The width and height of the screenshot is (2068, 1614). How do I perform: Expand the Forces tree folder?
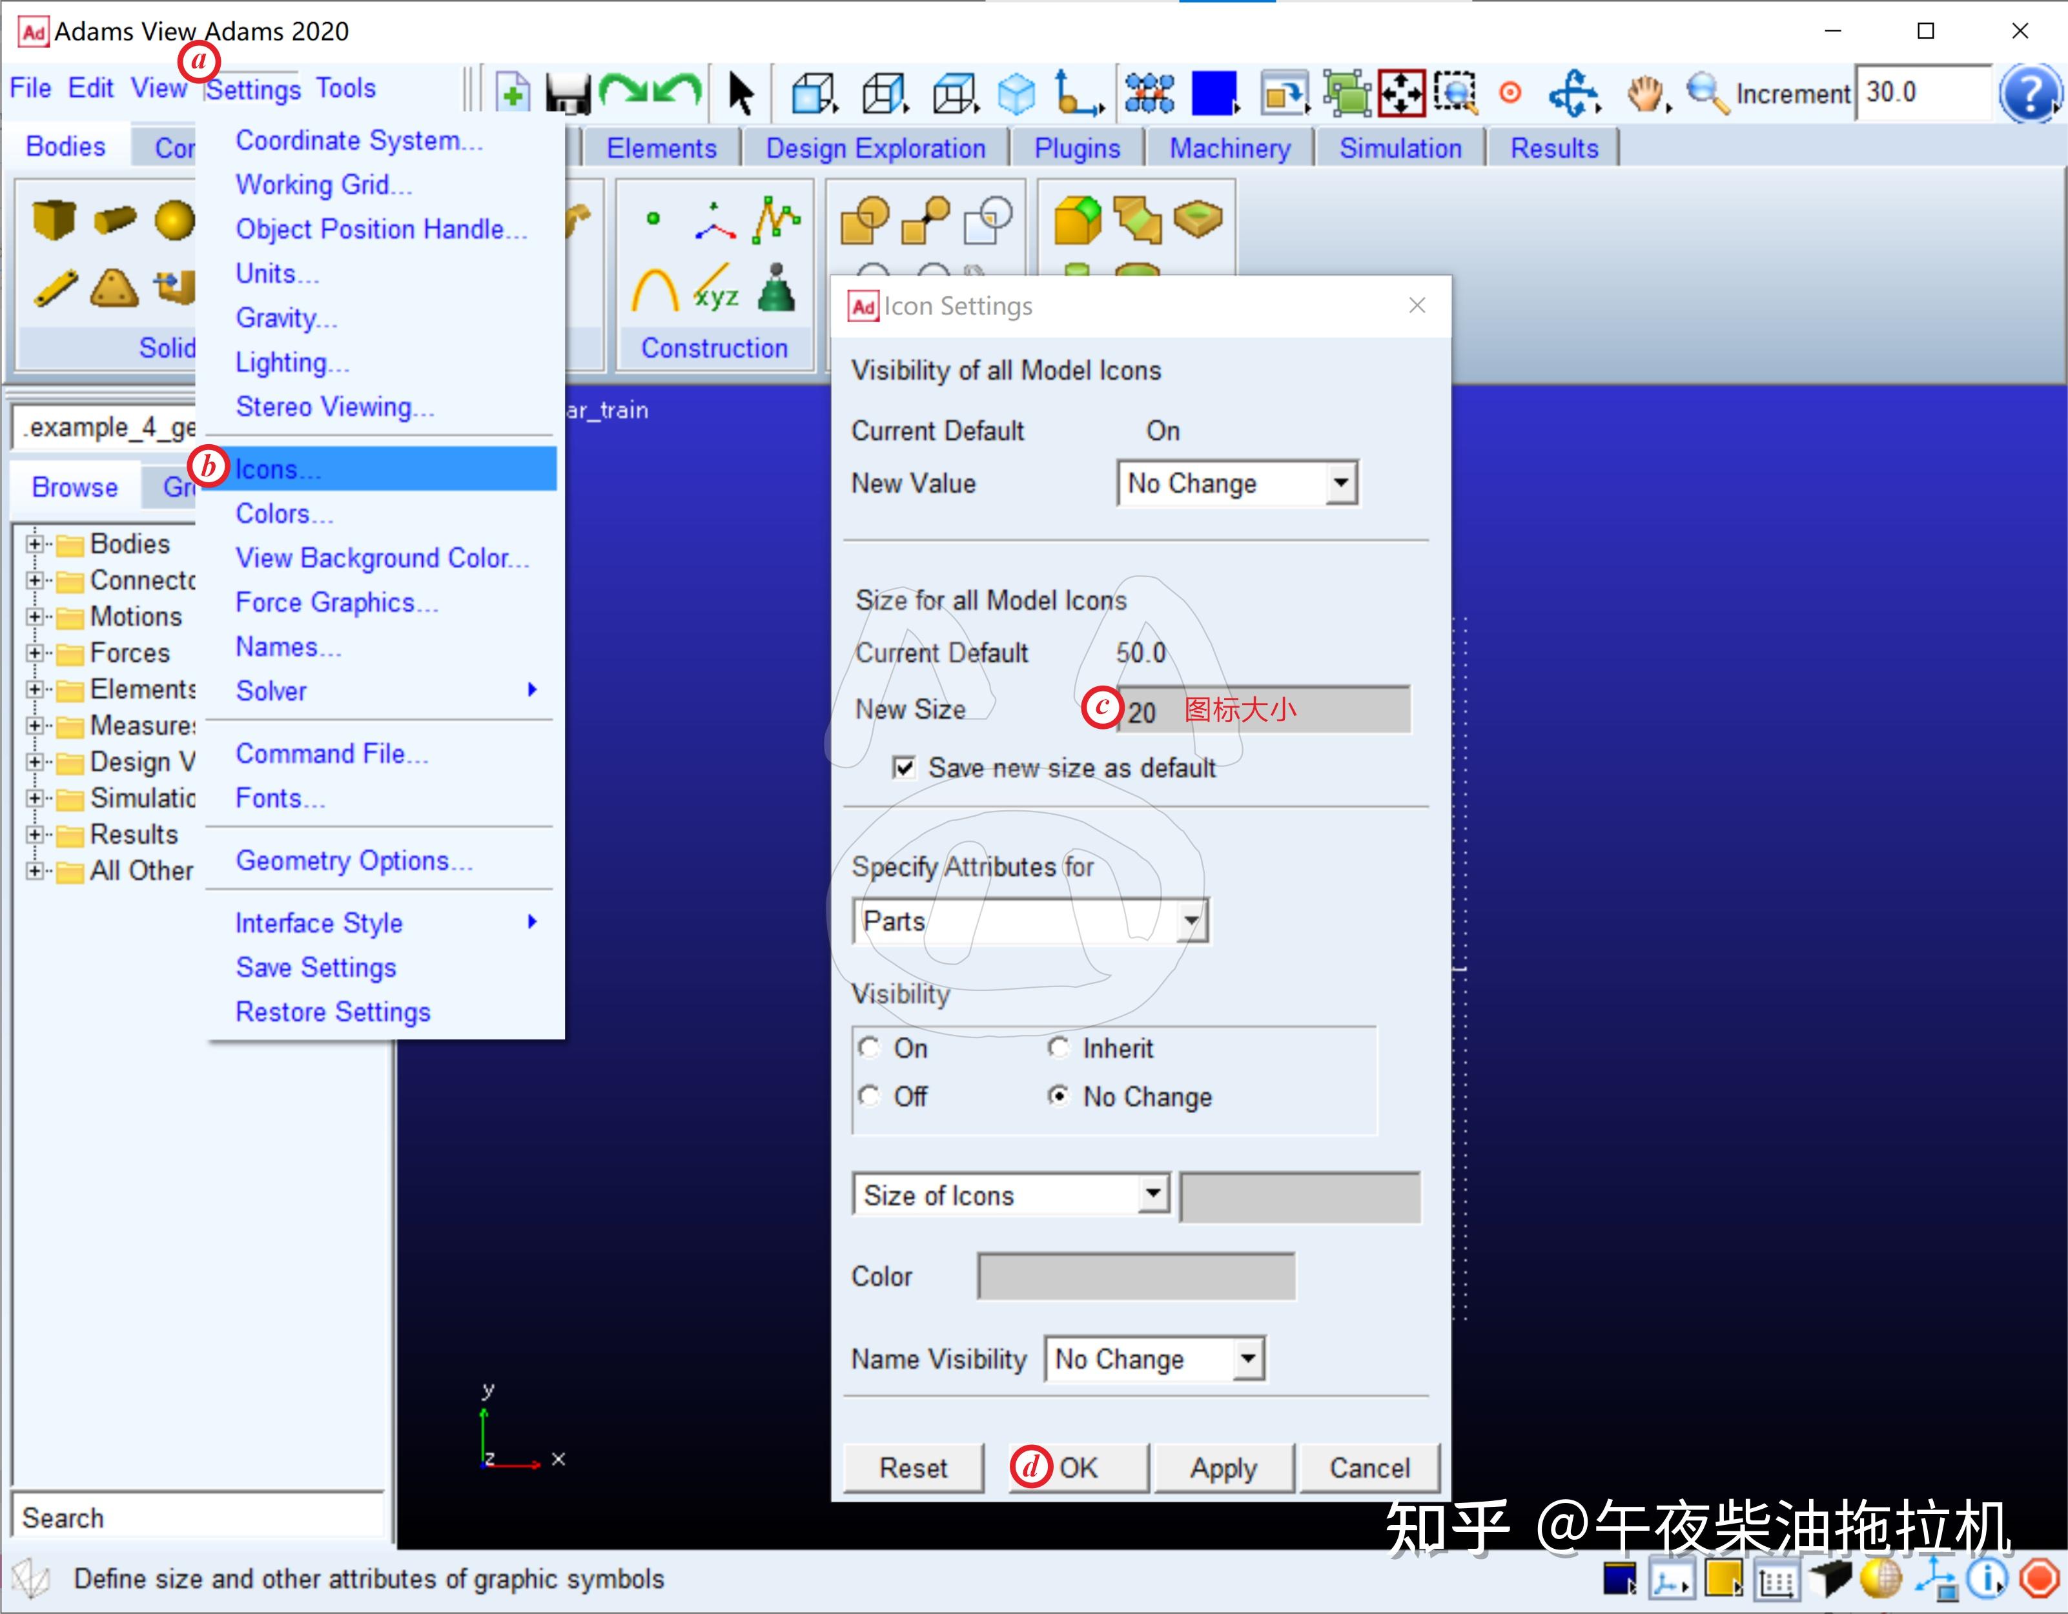coord(34,652)
